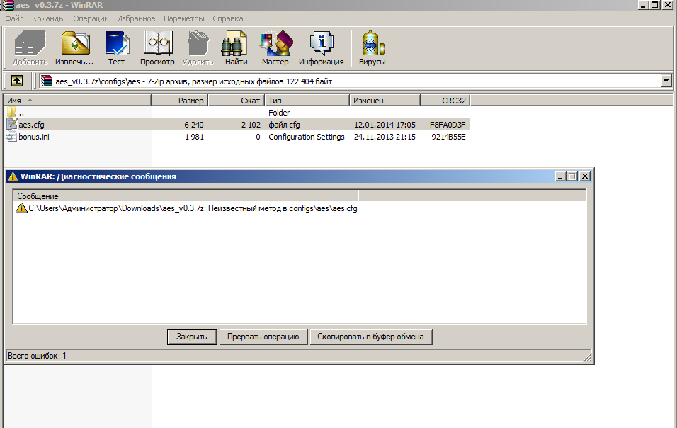Open the Избранное menu

(x=136, y=18)
